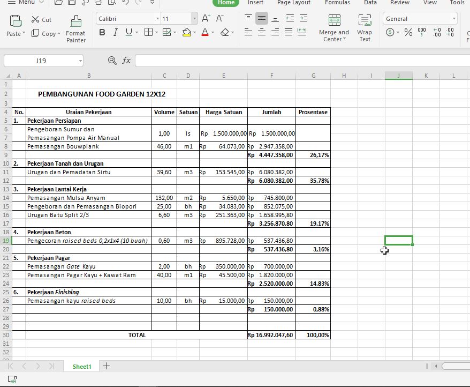470x387 pixels.
Task: Decrease font size with A- icon
Action: pyautogui.click(x=219, y=19)
